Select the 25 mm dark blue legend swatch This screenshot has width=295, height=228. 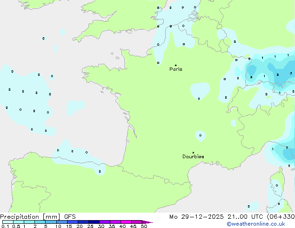(94, 222)
